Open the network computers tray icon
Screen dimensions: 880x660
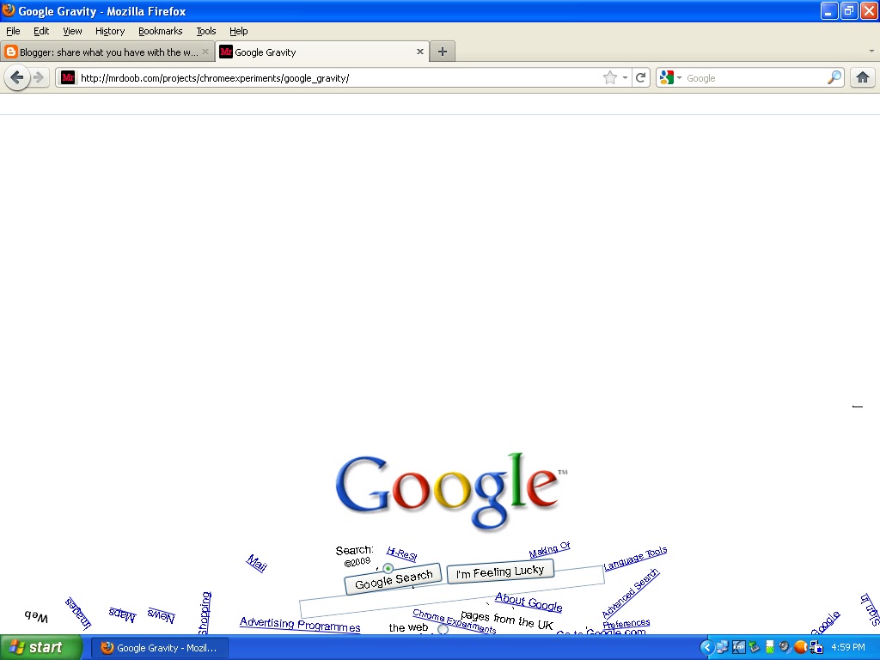tap(722, 648)
